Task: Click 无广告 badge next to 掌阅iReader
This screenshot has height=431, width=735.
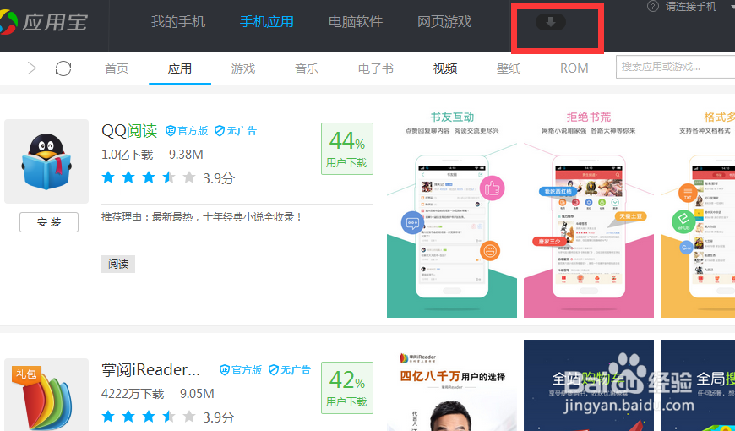Action: [x=290, y=370]
